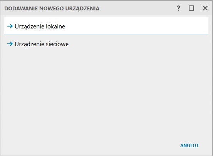Choose the highlighted local device row
The image size is (213, 156).
[106, 26]
